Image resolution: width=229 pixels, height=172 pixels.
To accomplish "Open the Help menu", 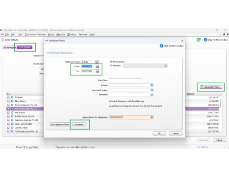I will pyautogui.click(x=92, y=34).
